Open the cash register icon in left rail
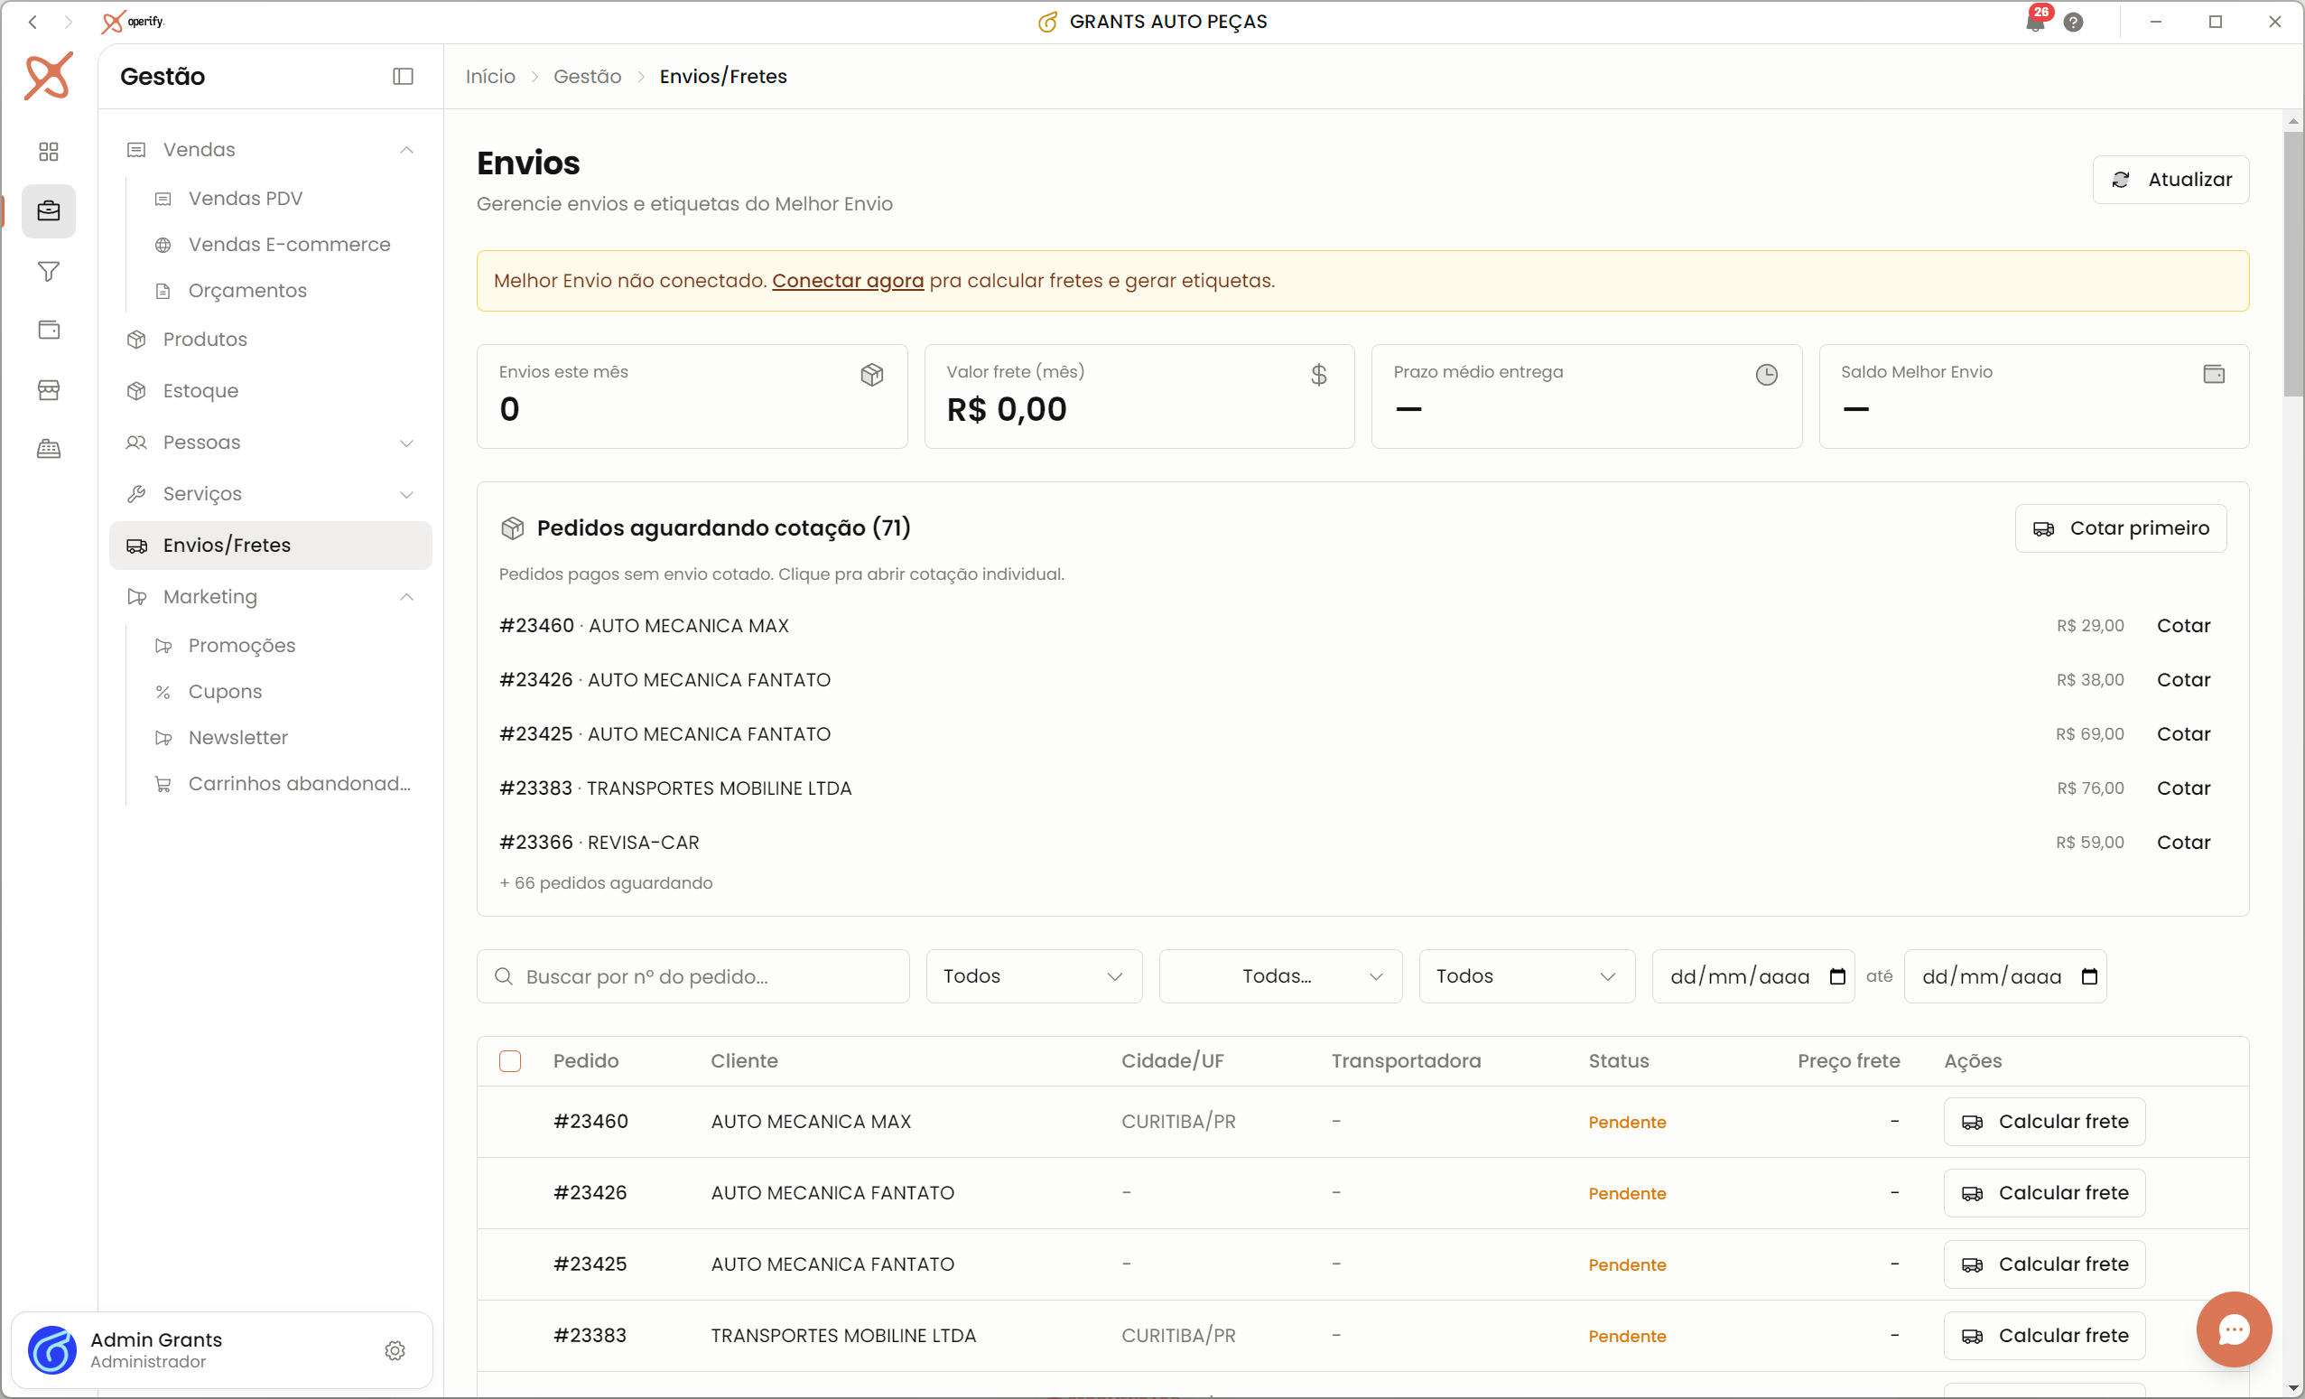The height and width of the screenshot is (1399, 2305). point(49,449)
